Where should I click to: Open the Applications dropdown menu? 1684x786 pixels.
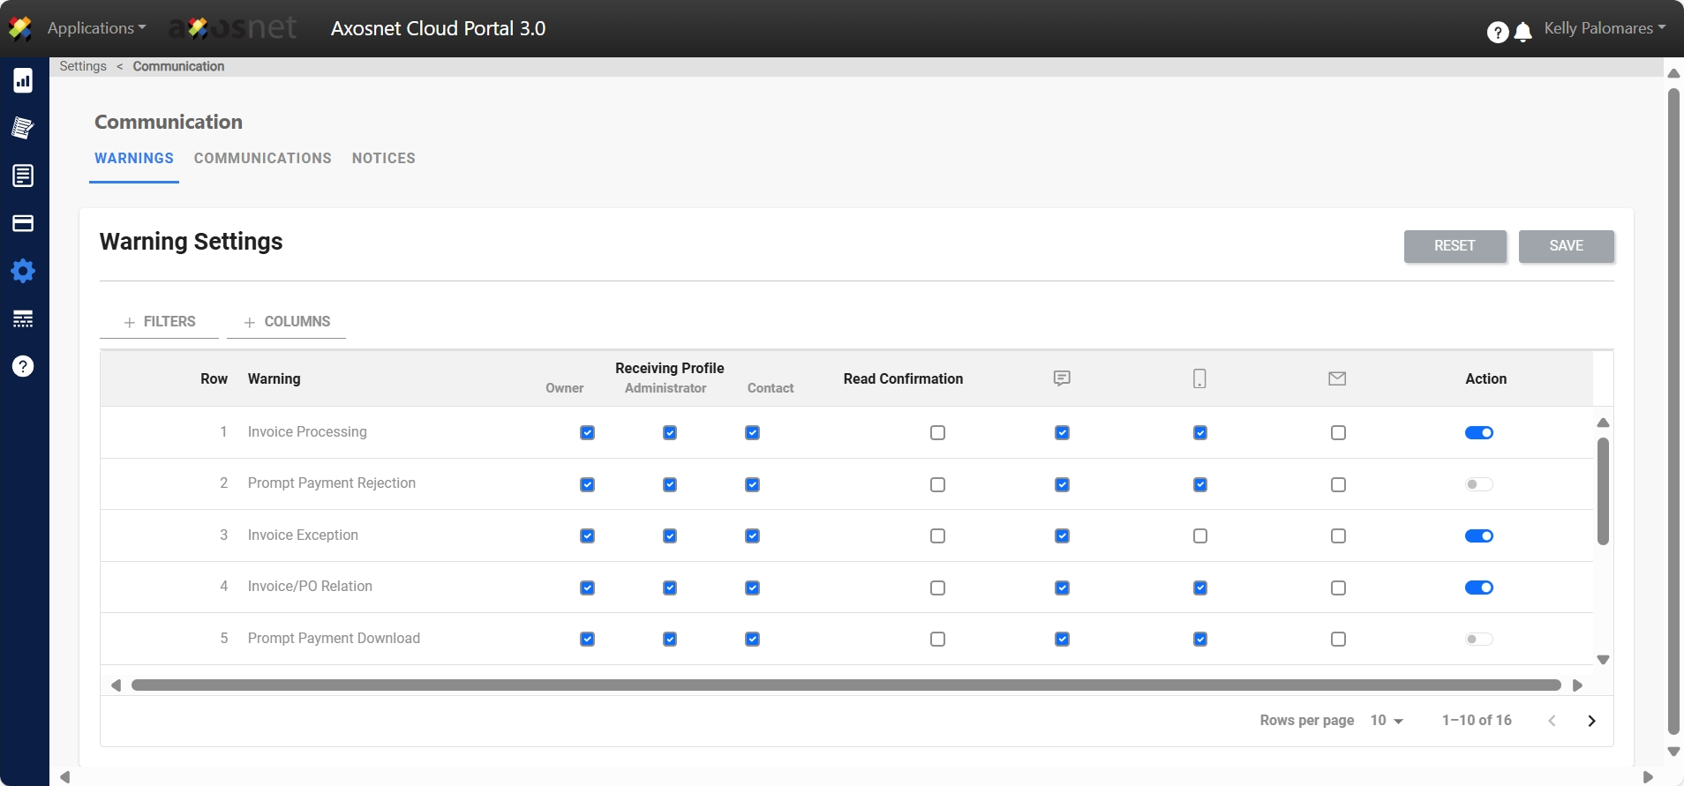click(96, 28)
